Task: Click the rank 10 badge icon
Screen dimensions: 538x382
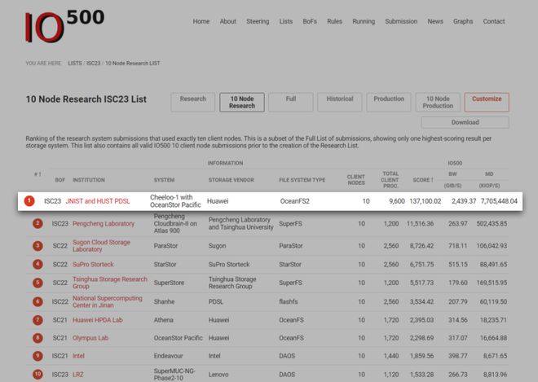Action: tap(37, 374)
